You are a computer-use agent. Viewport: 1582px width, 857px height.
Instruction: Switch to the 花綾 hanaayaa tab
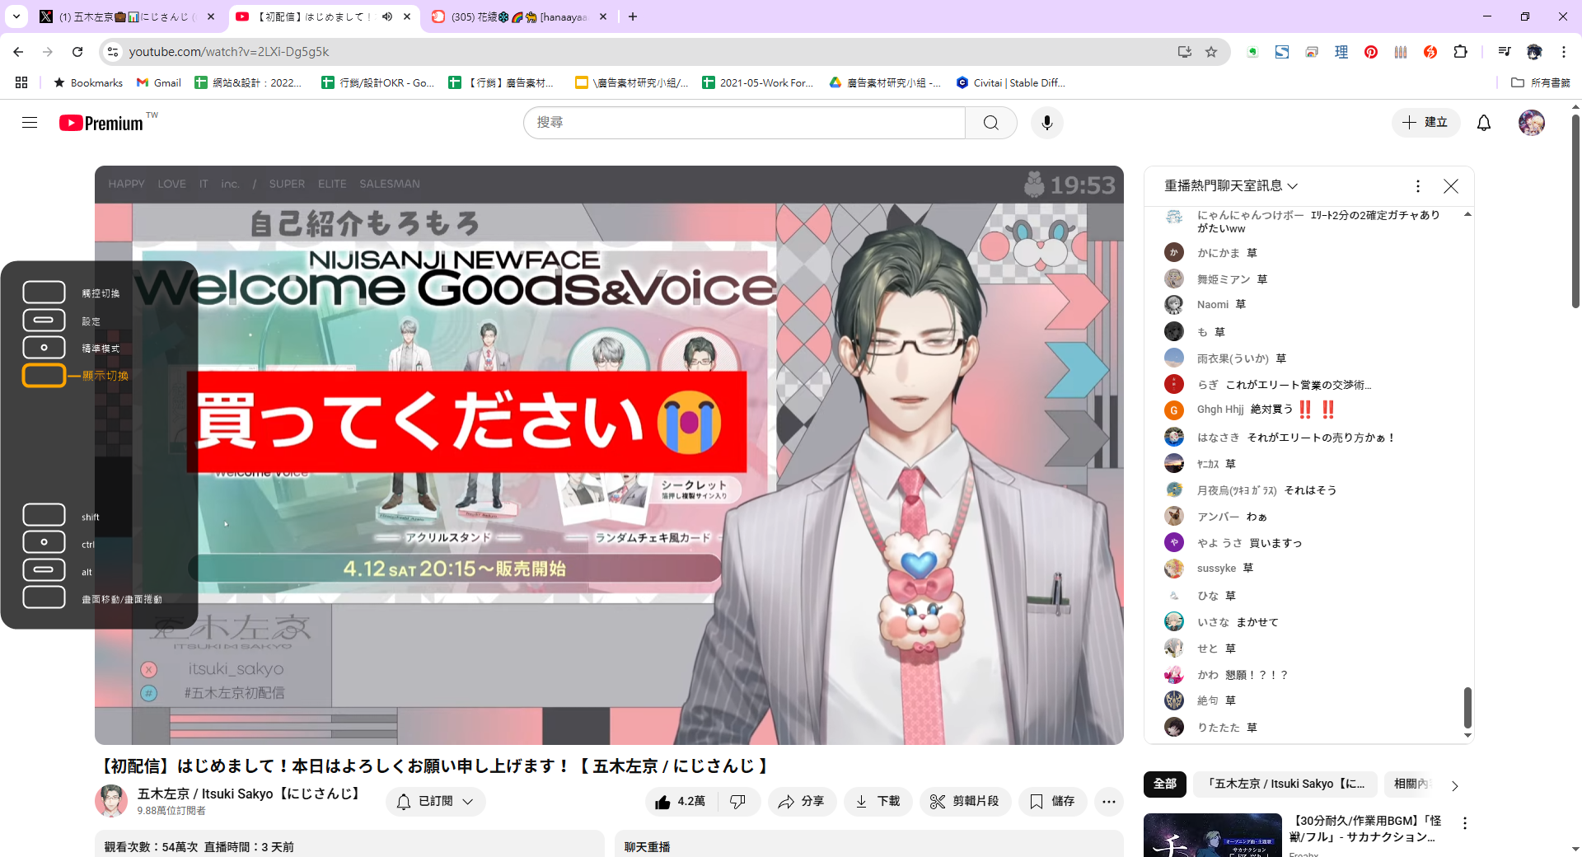click(x=519, y=16)
